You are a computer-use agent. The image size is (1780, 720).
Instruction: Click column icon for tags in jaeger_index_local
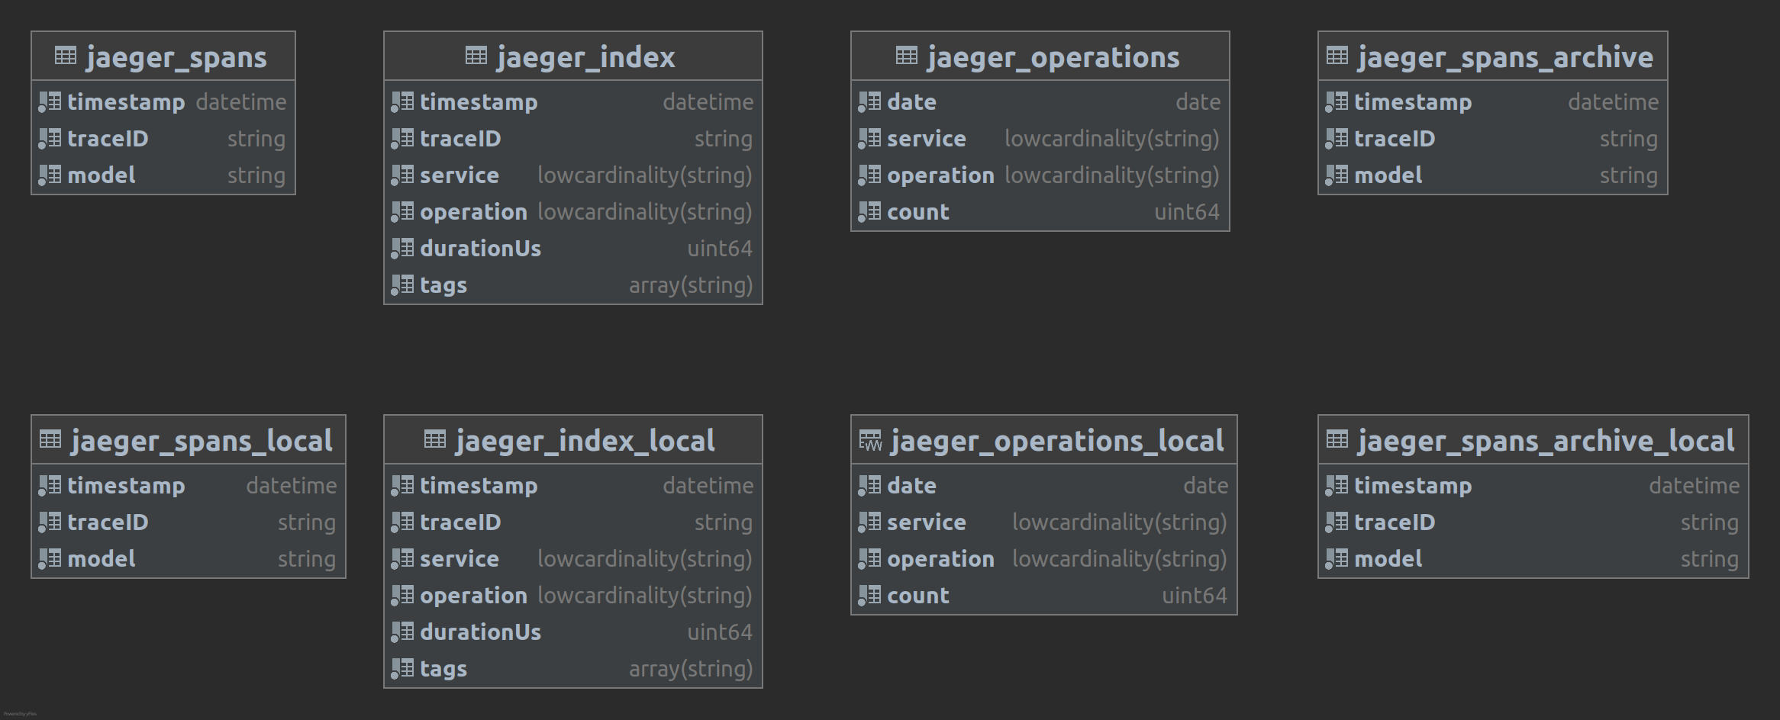tap(403, 668)
